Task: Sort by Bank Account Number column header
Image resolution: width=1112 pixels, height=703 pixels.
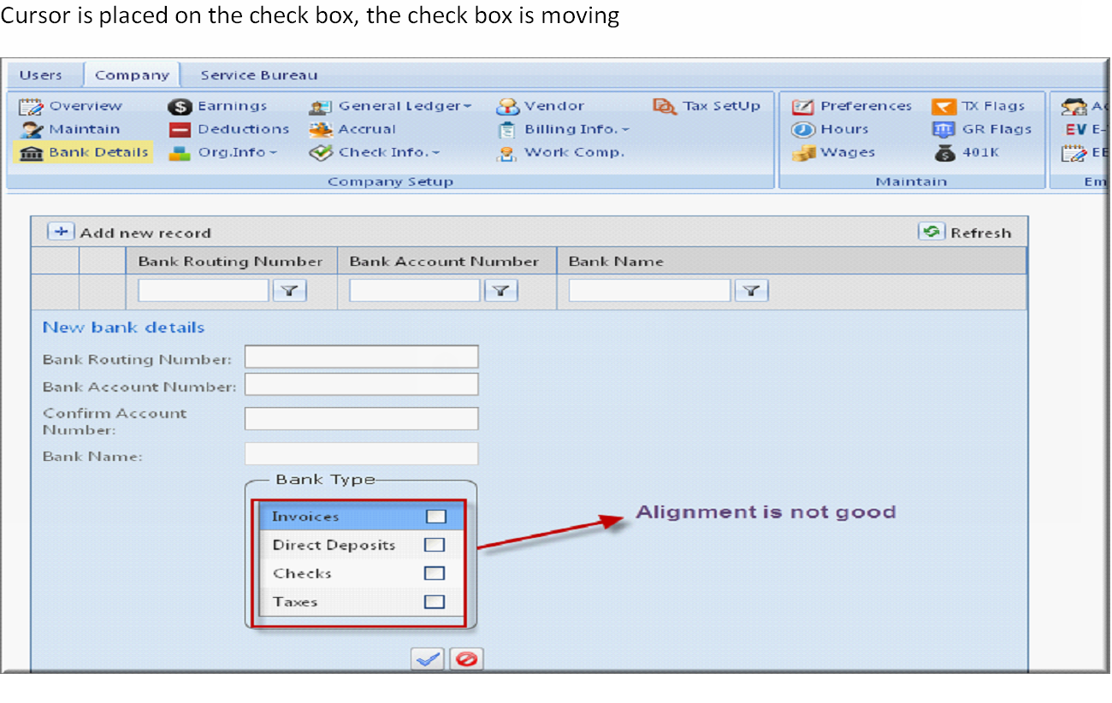Action: point(444,262)
